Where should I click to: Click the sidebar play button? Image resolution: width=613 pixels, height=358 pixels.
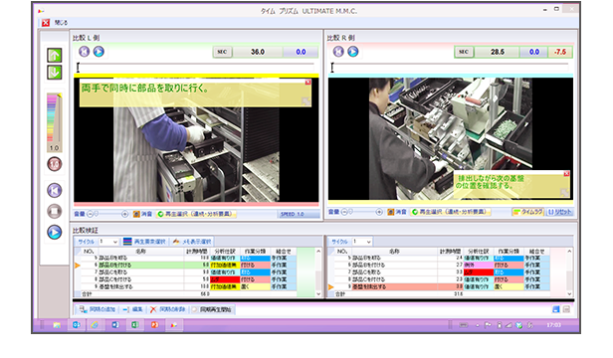coord(55,232)
